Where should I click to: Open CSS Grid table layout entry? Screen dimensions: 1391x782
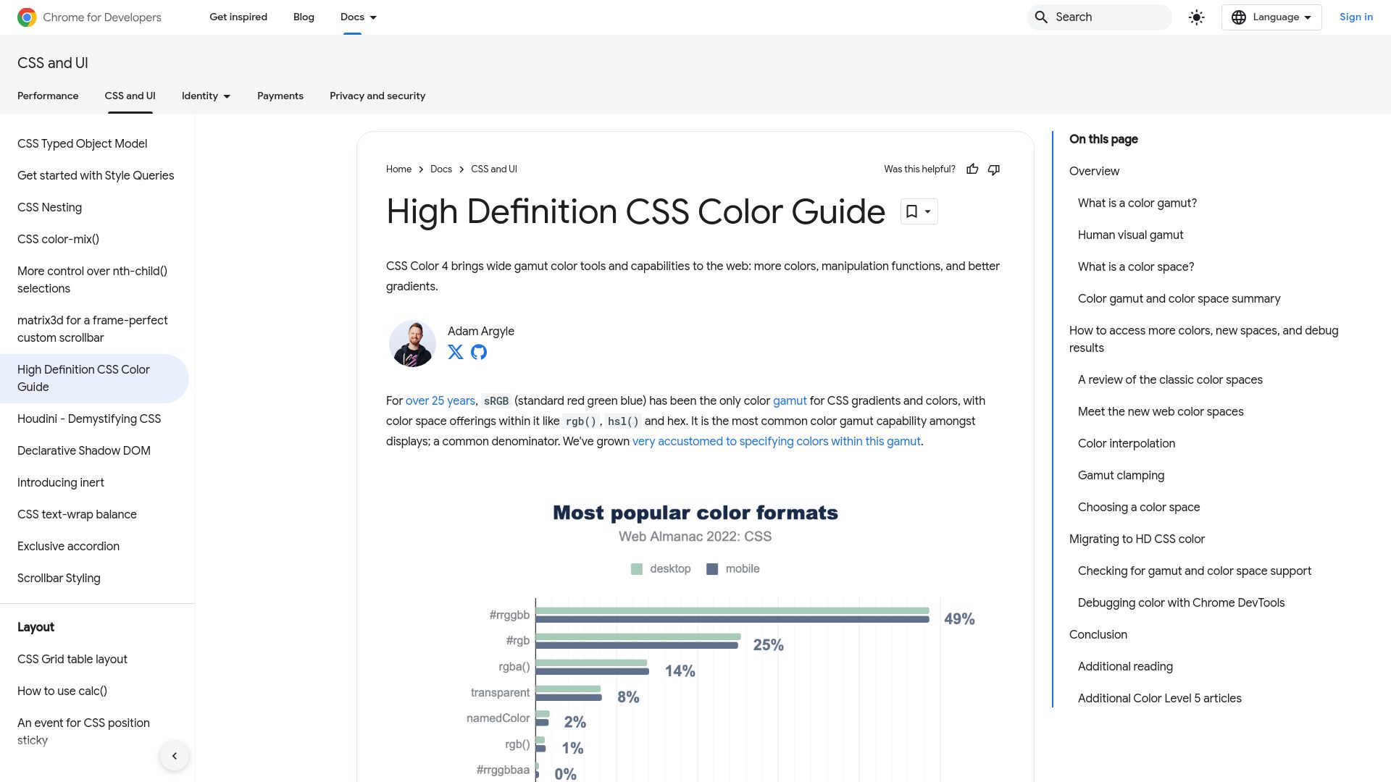pyautogui.click(x=72, y=660)
